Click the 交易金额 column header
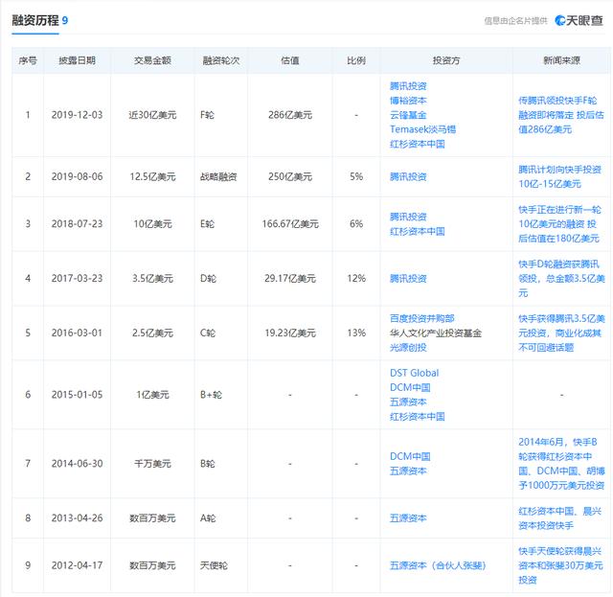613x597 pixels. click(152, 60)
